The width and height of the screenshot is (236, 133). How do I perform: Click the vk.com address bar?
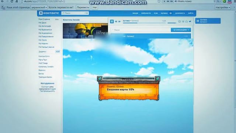pyautogui.click(x=89, y=1)
